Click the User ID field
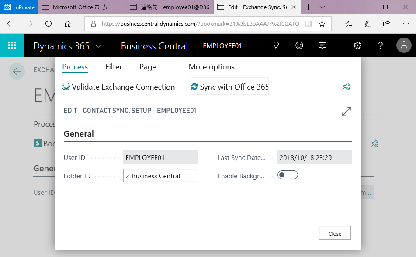 pos(161,157)
